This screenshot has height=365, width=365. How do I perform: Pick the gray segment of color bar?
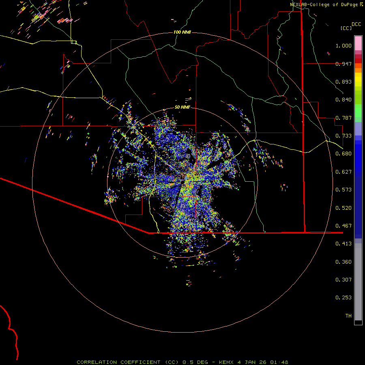(358, 282)
